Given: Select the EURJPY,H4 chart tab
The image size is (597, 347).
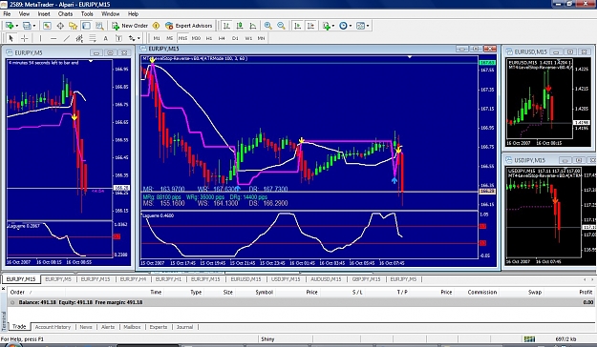Looking at the screenshot, I should [x=133, y=279].
